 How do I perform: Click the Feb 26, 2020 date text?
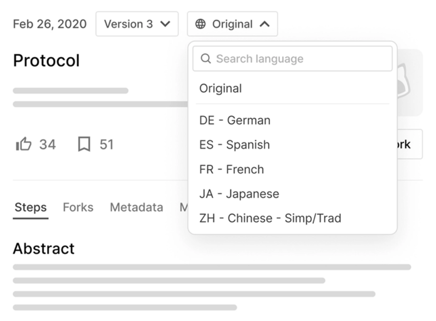(x=50, y=24)
